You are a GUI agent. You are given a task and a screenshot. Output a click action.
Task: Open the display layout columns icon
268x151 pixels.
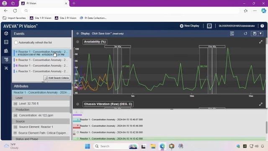232,34
